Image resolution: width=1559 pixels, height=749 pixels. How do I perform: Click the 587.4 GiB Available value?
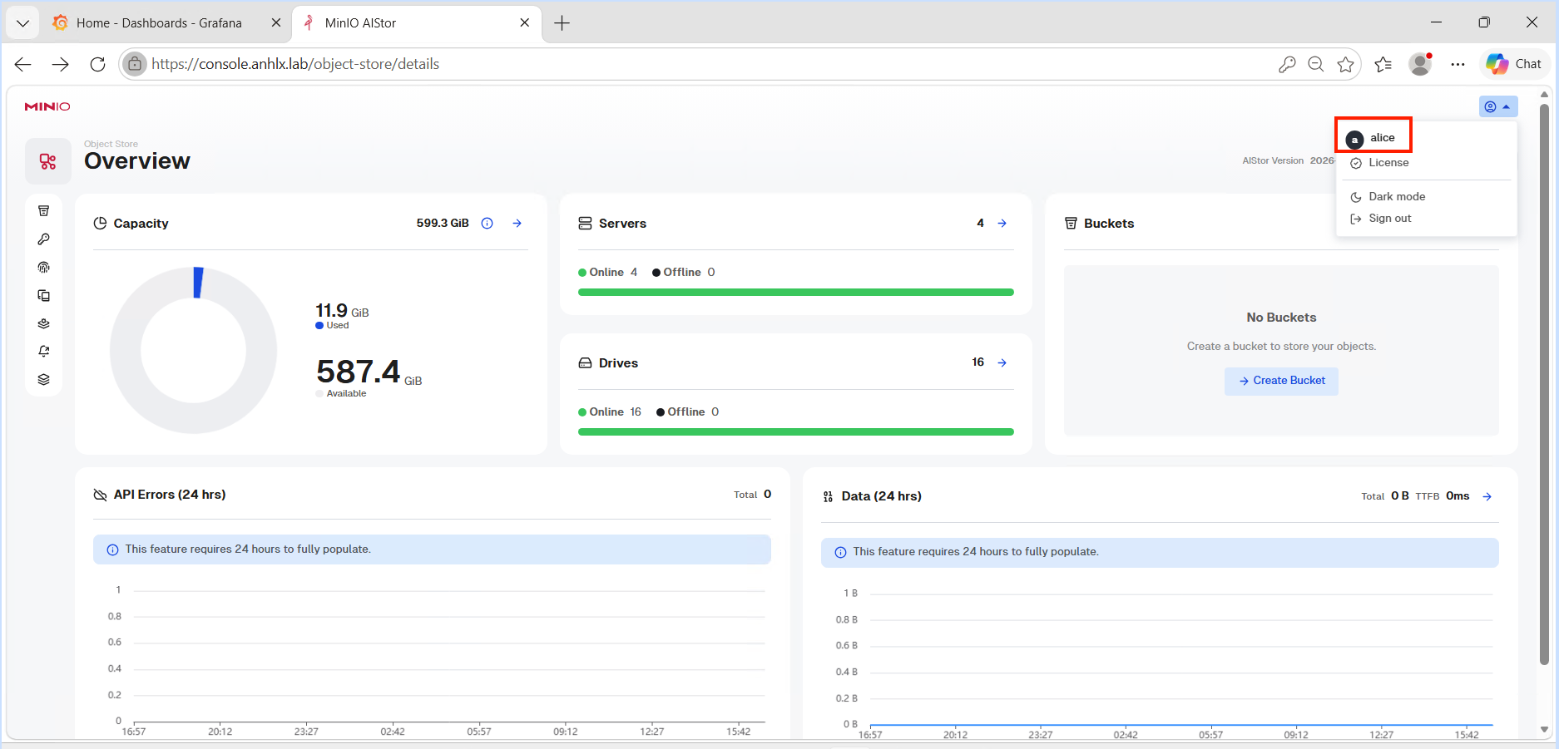point(369,372)
